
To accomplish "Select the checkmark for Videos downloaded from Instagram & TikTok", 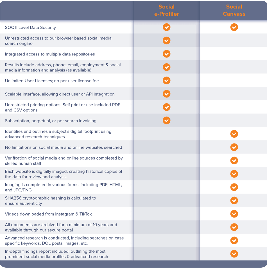I will pos(234,214).
